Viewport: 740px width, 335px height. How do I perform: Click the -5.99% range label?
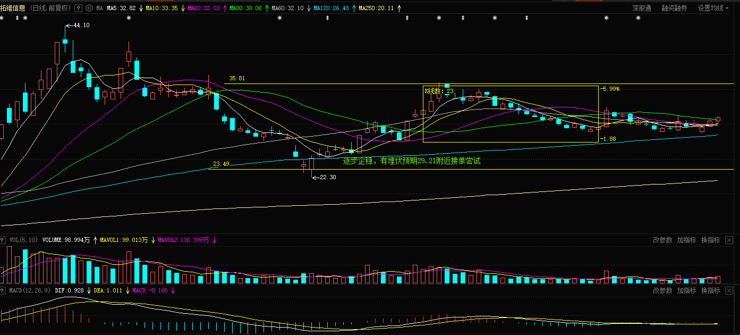click(610, 89)
